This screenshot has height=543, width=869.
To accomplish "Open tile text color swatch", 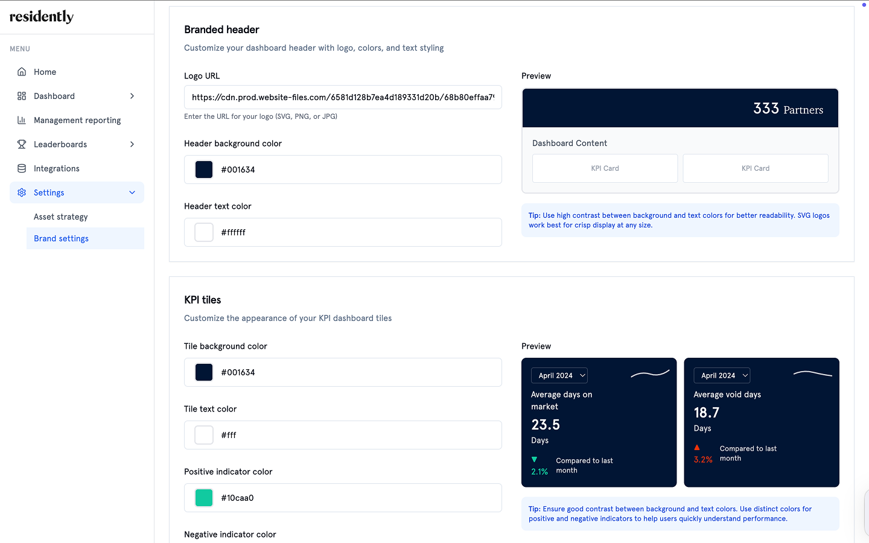I will [x=204, y=435].
